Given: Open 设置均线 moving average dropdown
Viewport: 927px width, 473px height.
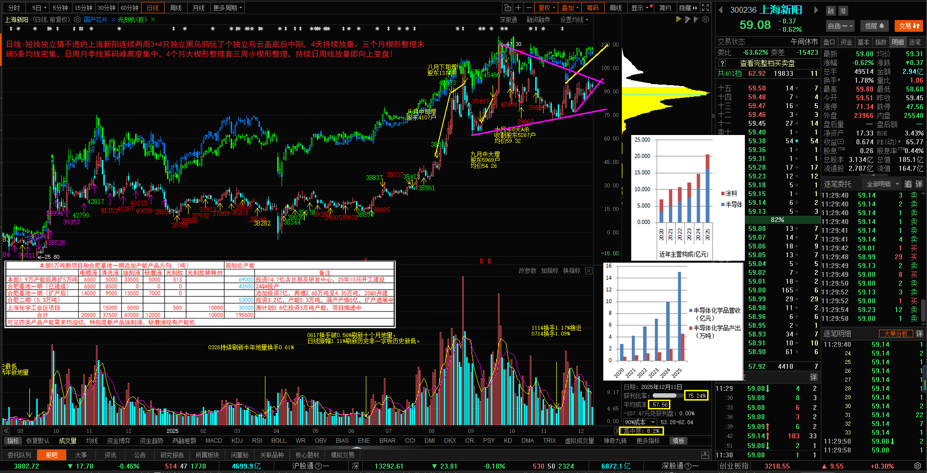Looking at the screenshot, I should (x=574, y=20).
